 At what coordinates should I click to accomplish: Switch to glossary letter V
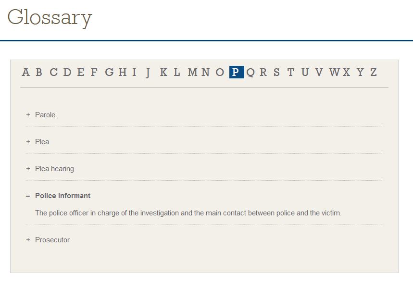coord(319,72)
